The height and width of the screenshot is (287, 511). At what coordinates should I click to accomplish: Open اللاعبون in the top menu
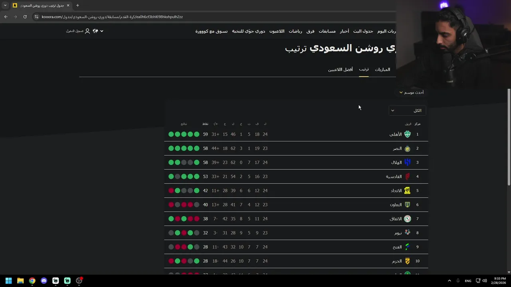[x=277, y=31]
